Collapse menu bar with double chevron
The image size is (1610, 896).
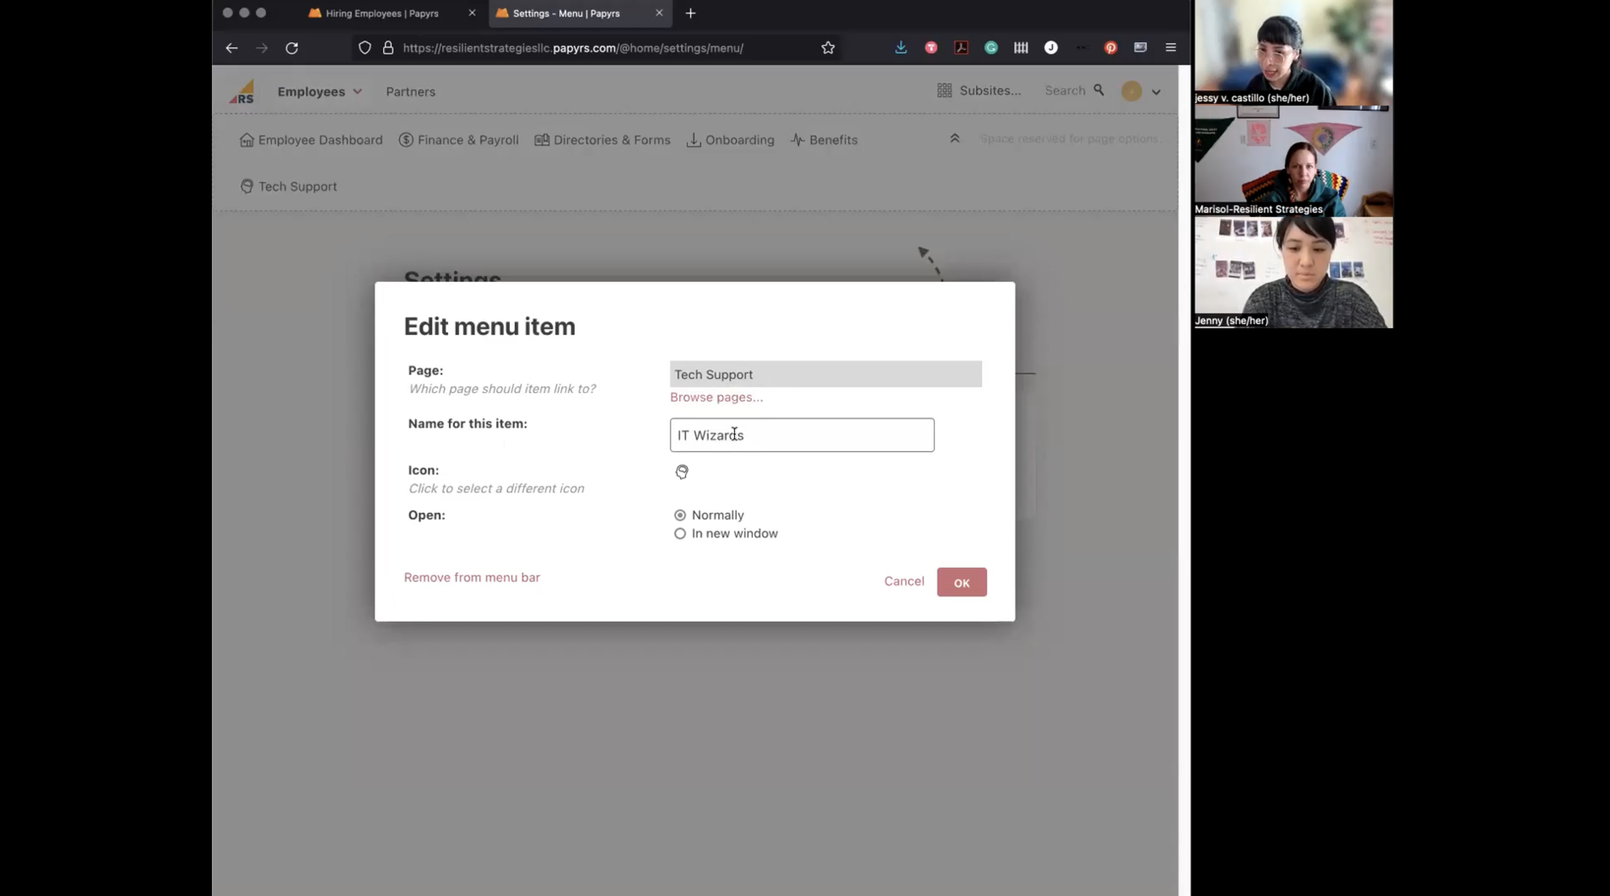[954, 138]
